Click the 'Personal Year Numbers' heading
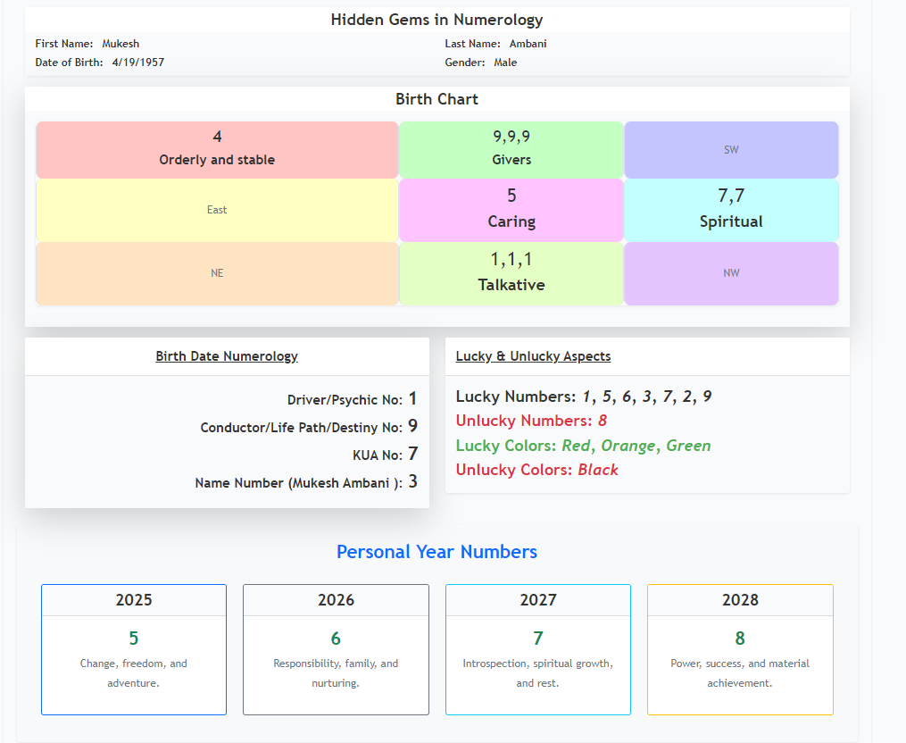 click(x=436, y=552)
